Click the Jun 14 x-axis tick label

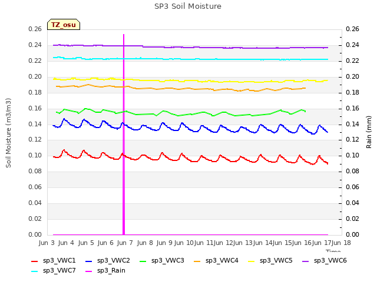click(262, 243)
